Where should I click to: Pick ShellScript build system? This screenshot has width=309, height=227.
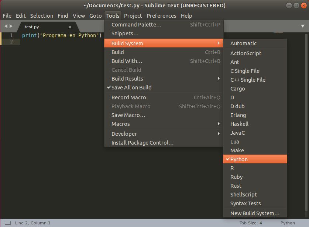(x=255, y=195)
